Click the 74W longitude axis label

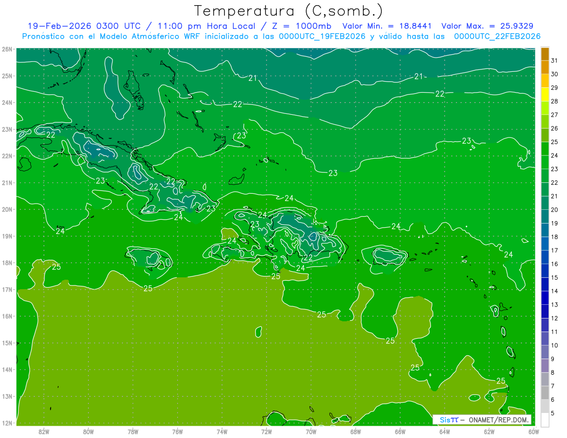point(222,431)
